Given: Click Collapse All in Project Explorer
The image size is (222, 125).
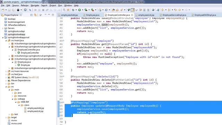Looking at the screenshot, I should tap(32, 15).
